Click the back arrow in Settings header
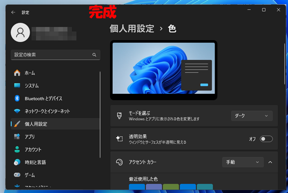The width and height of the screenshot is (288, 193). (13, 12)
